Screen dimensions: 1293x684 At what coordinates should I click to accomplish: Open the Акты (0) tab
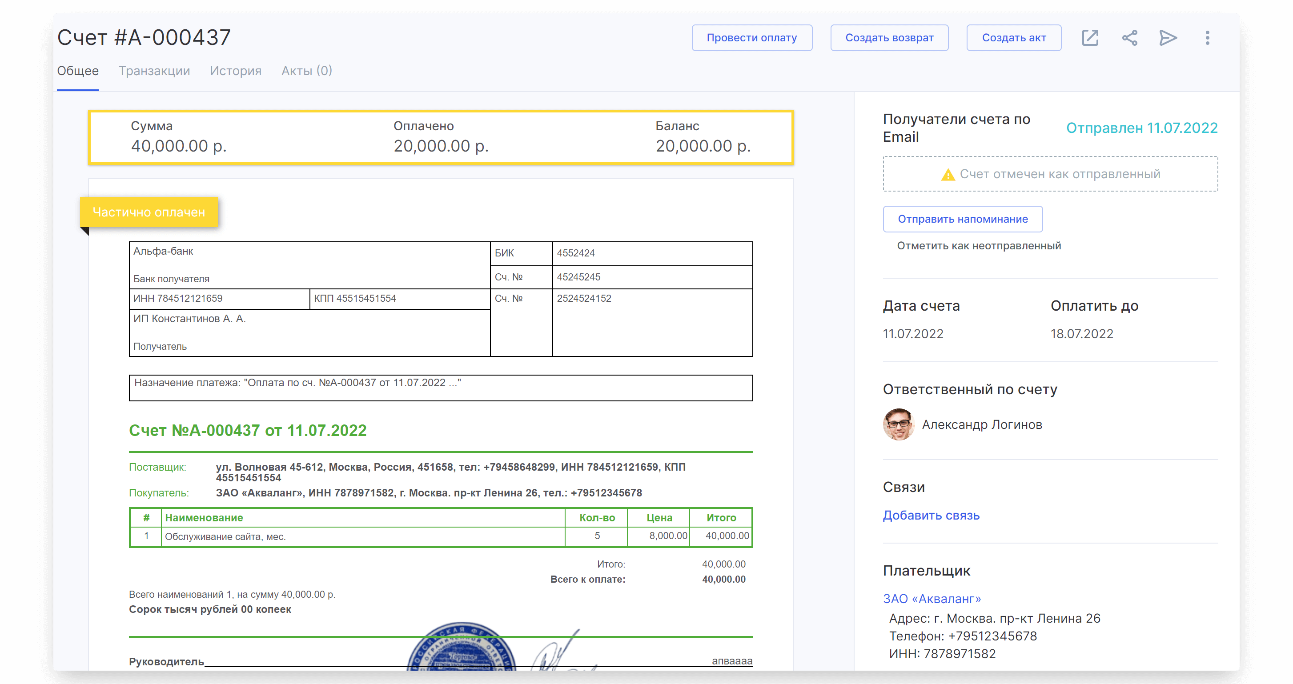coord(307,71)
